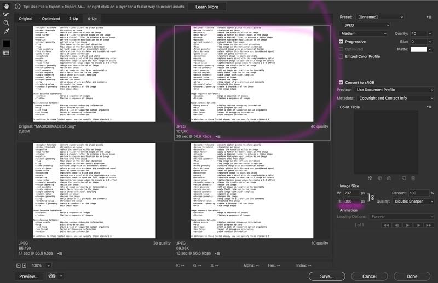Screen dimensions: 438x283
Task: Toggle Convert to sRGB checkbox
Action: (x=341, y=83)
